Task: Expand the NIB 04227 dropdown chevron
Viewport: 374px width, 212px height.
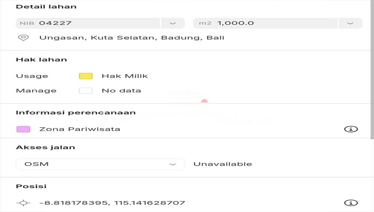Action: [173, 23]
